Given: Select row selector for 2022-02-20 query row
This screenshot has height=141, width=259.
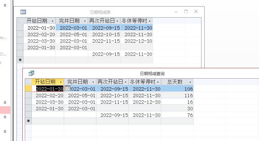Looking at the screenshot, I should point(28,95).
